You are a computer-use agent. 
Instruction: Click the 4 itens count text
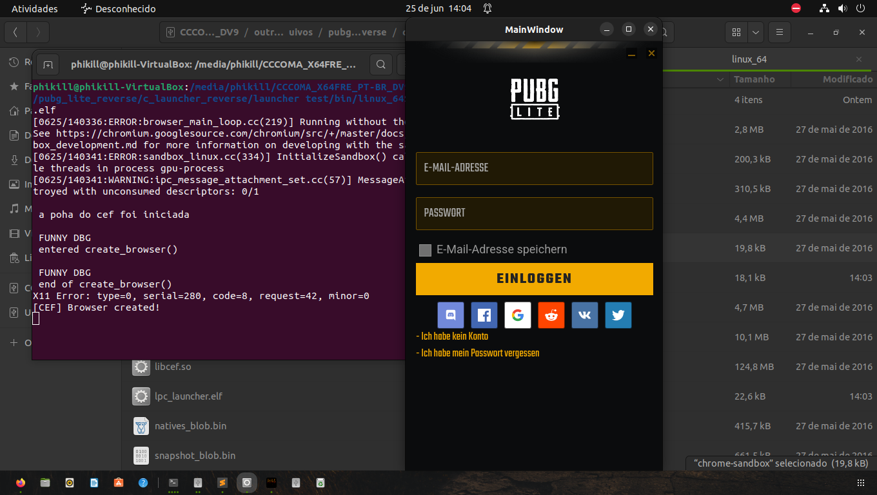tap(748, 100)
